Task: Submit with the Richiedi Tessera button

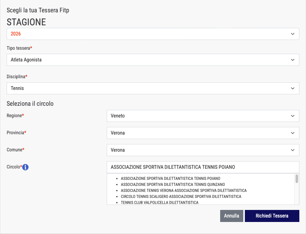Action: 272,216
